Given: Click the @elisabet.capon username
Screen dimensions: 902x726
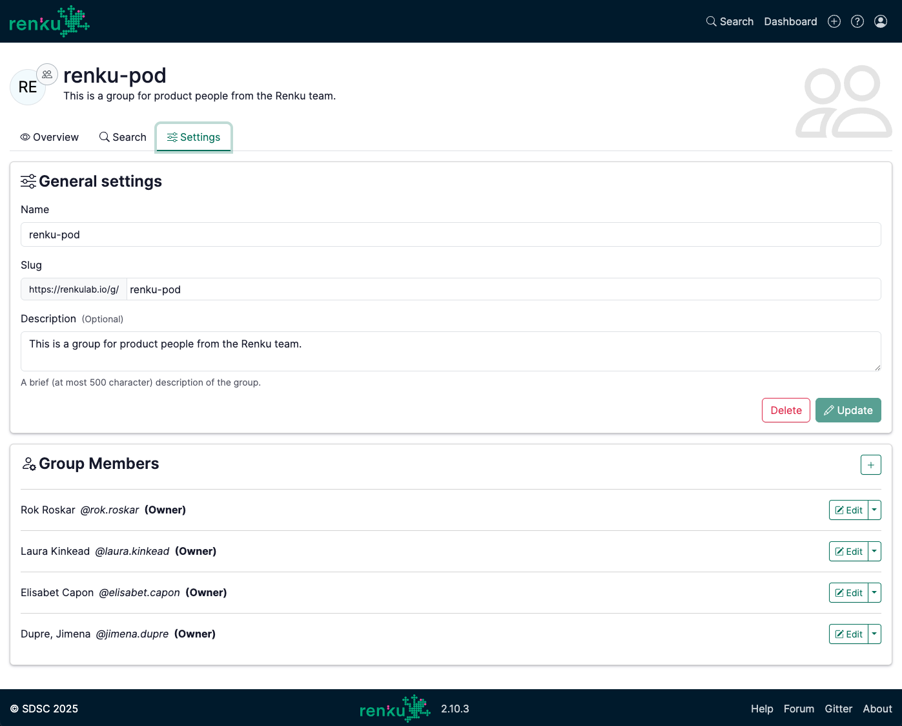Looking at the screenshot, I should (x=139, y=593).
